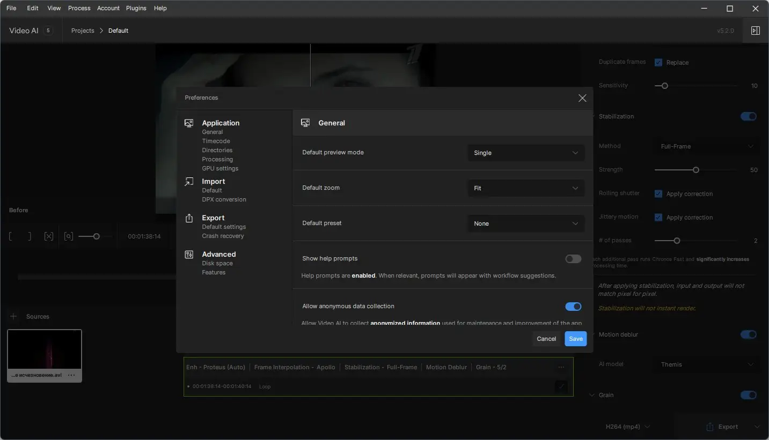Select the исчезновение.avi source thumbnail
The height and width of the screenshot is (440, 769).
pyautogui.click(x=45, y=356)
